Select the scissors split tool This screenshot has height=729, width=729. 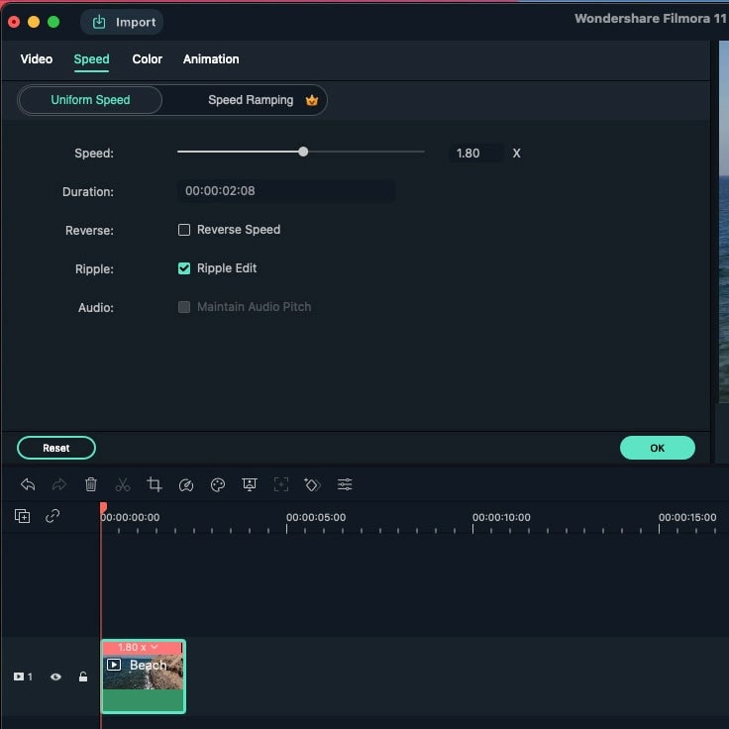click(x=123, y=484)
